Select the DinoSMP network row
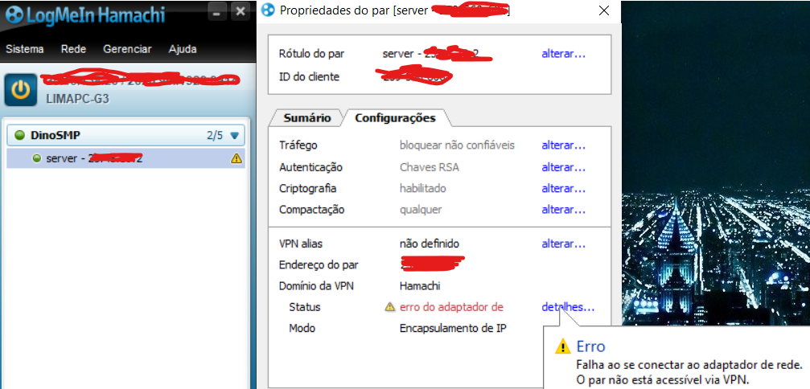 pos(126,136)
